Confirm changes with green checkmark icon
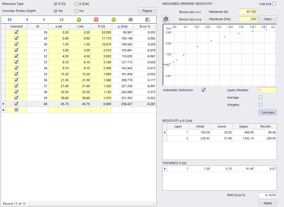This screenshot has width=284, height=207. pyautogui.click(x=113, y=20)
